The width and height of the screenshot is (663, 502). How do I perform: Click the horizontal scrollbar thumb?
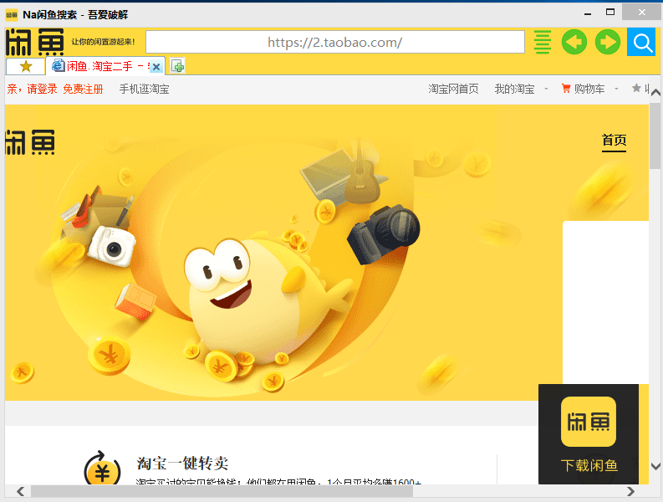pyautogui.click(x=222, y=491)
